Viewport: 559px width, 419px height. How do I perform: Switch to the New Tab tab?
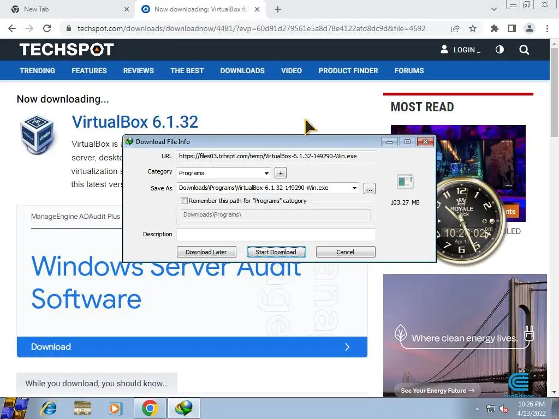click(x=67, y=9)
